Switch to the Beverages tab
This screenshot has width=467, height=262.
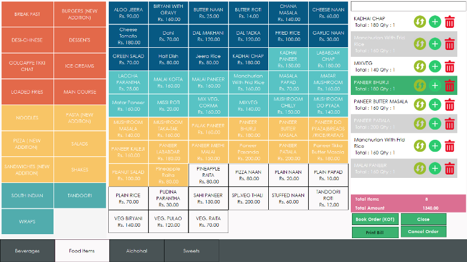(x=27, y=251)
